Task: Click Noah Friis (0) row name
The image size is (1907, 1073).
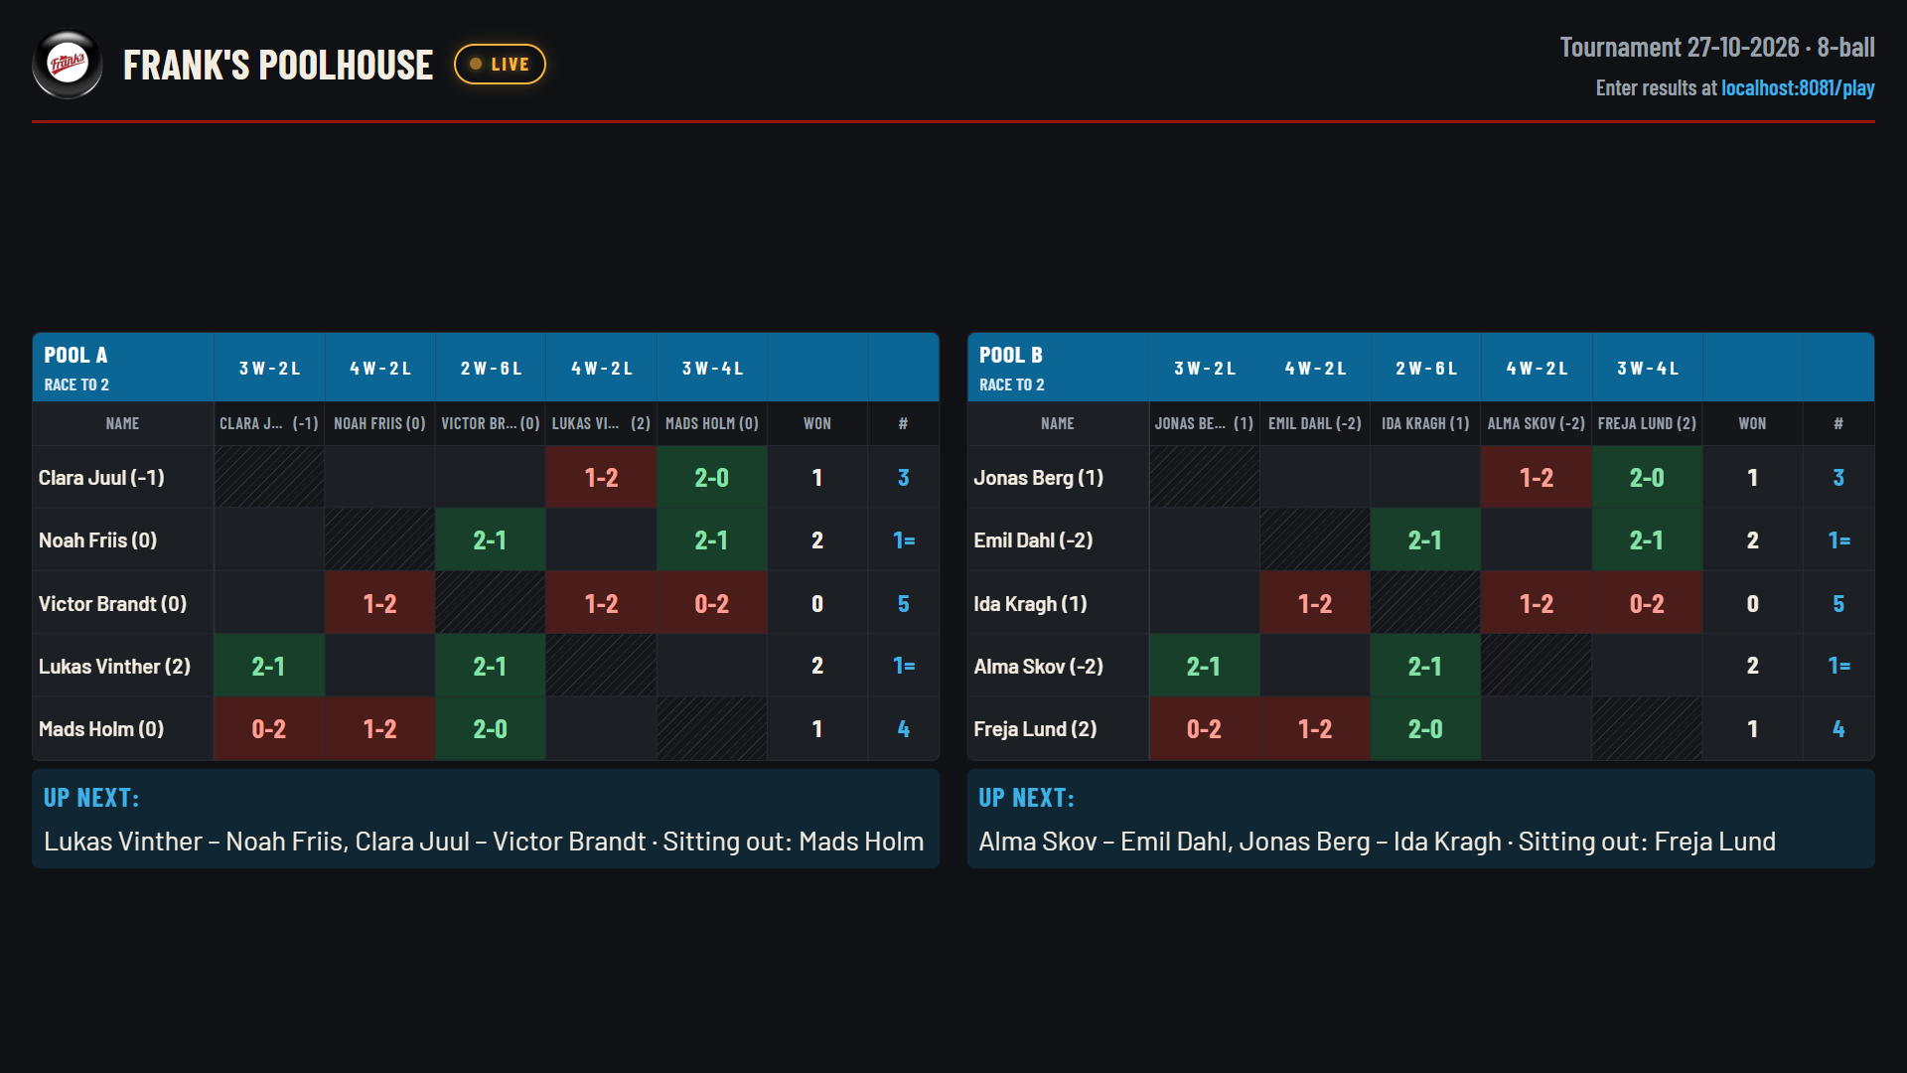Action: [97, 540]
